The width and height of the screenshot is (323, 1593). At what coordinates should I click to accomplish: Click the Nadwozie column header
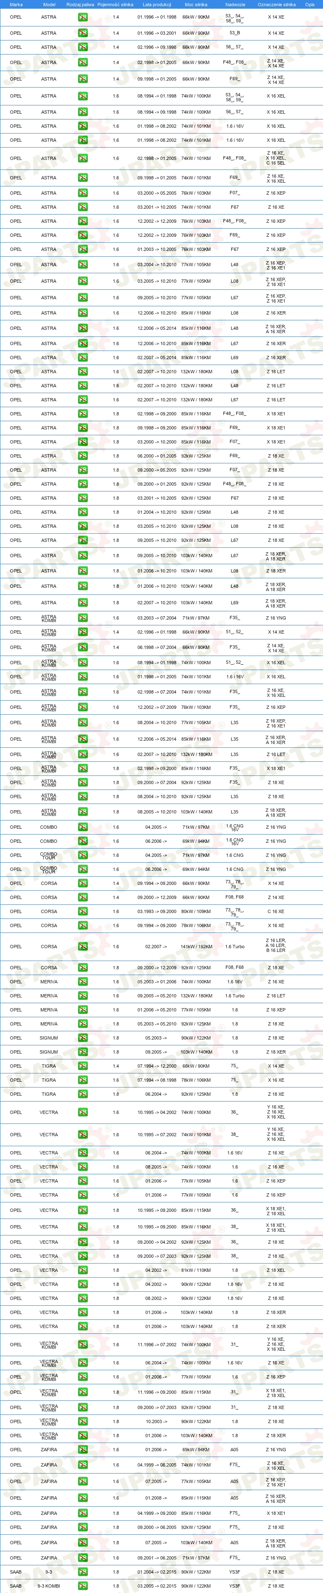pos(235,4)
